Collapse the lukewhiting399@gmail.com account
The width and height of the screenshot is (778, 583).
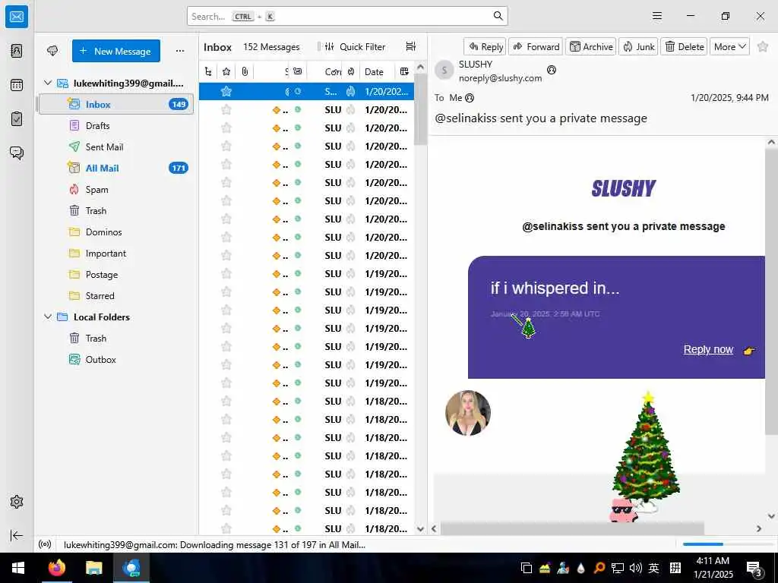pyautogui.click(x=48, y=83)
